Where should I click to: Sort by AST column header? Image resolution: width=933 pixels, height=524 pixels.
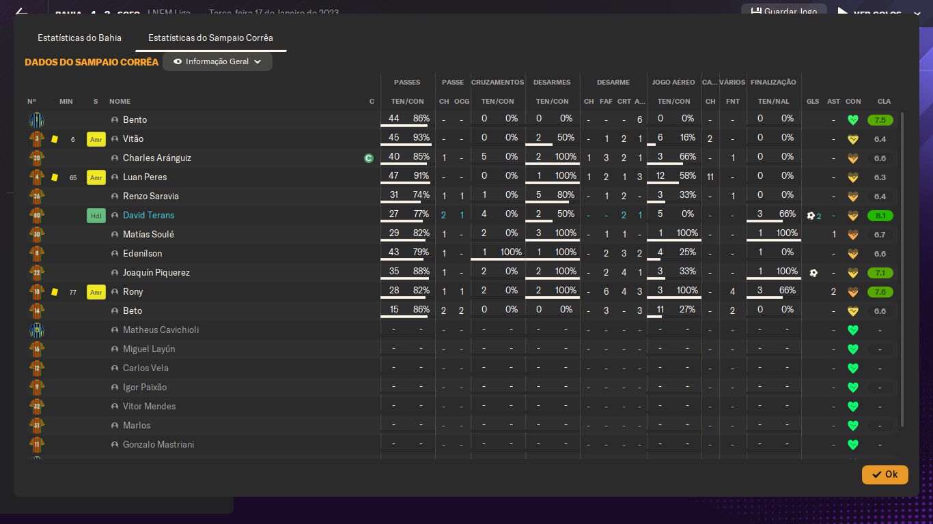833,101
